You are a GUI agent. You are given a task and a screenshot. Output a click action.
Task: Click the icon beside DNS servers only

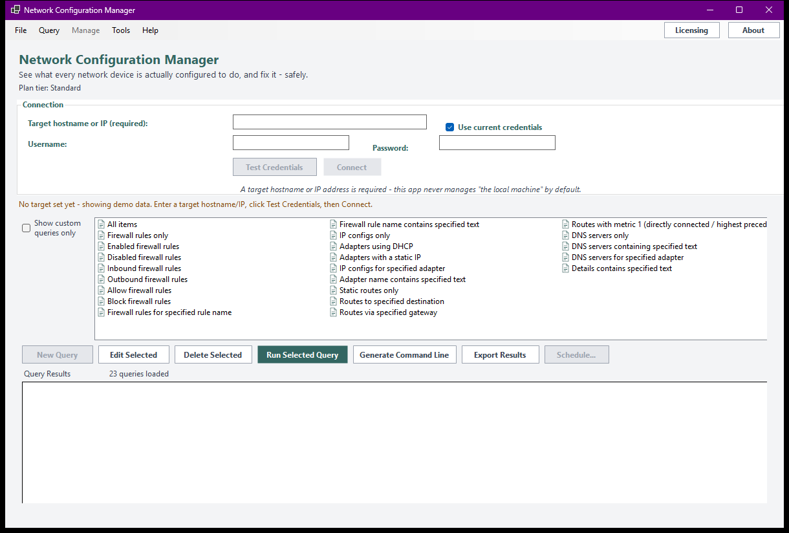[565, 235]
